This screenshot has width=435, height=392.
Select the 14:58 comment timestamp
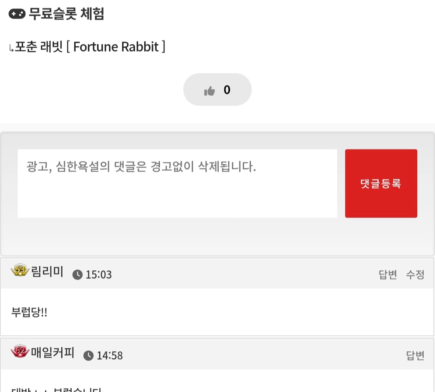[110, 356]
